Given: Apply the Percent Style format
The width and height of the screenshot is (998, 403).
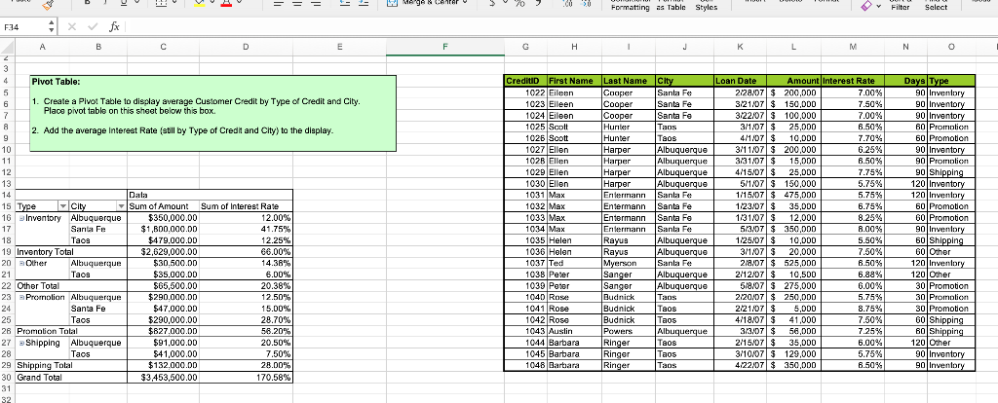Looking at the screenshot, I should point(519,4).
